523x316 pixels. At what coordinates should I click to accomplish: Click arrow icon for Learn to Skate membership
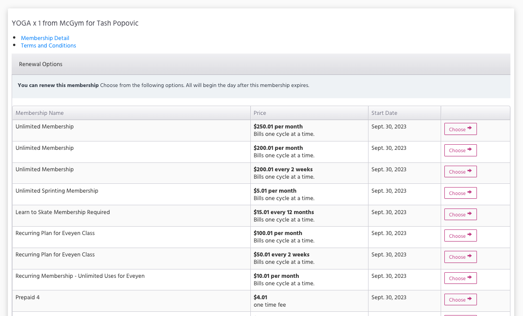coord(469,214)
